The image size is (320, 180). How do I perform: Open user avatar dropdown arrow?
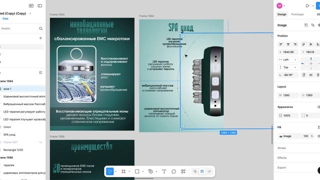coord(284,6)
